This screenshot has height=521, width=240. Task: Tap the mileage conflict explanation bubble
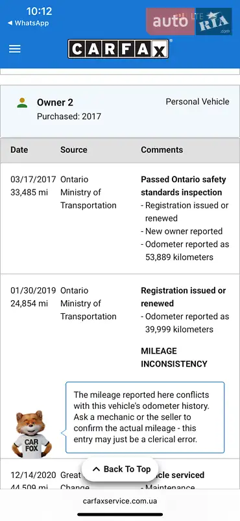tap(145, 417)
